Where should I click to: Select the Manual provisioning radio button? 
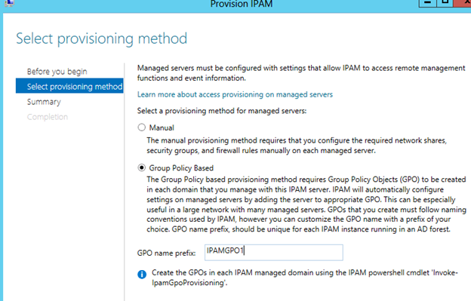pos(141,127)
